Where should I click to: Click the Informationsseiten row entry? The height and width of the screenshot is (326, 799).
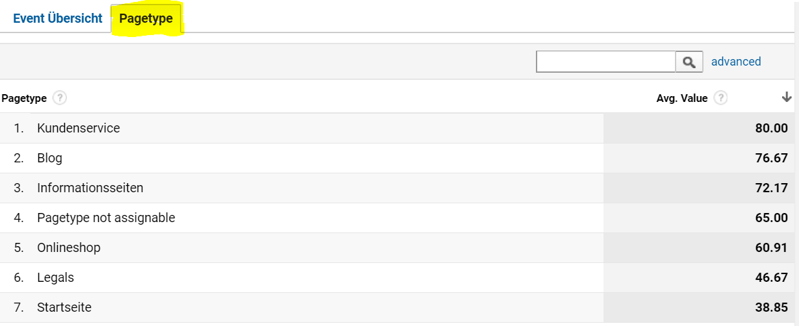tap(90, 188)
